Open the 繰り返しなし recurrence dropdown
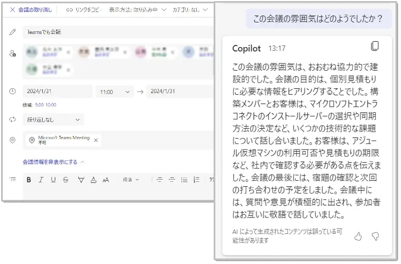Image resolution: width=401 pixels, height=264 pixels. pyautogui.click(x=54, y=119)
